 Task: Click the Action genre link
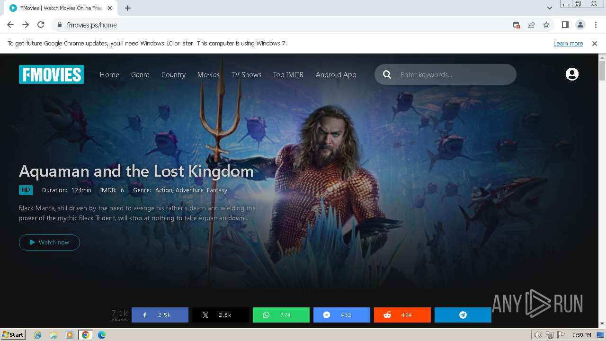[x=164, y=190]
